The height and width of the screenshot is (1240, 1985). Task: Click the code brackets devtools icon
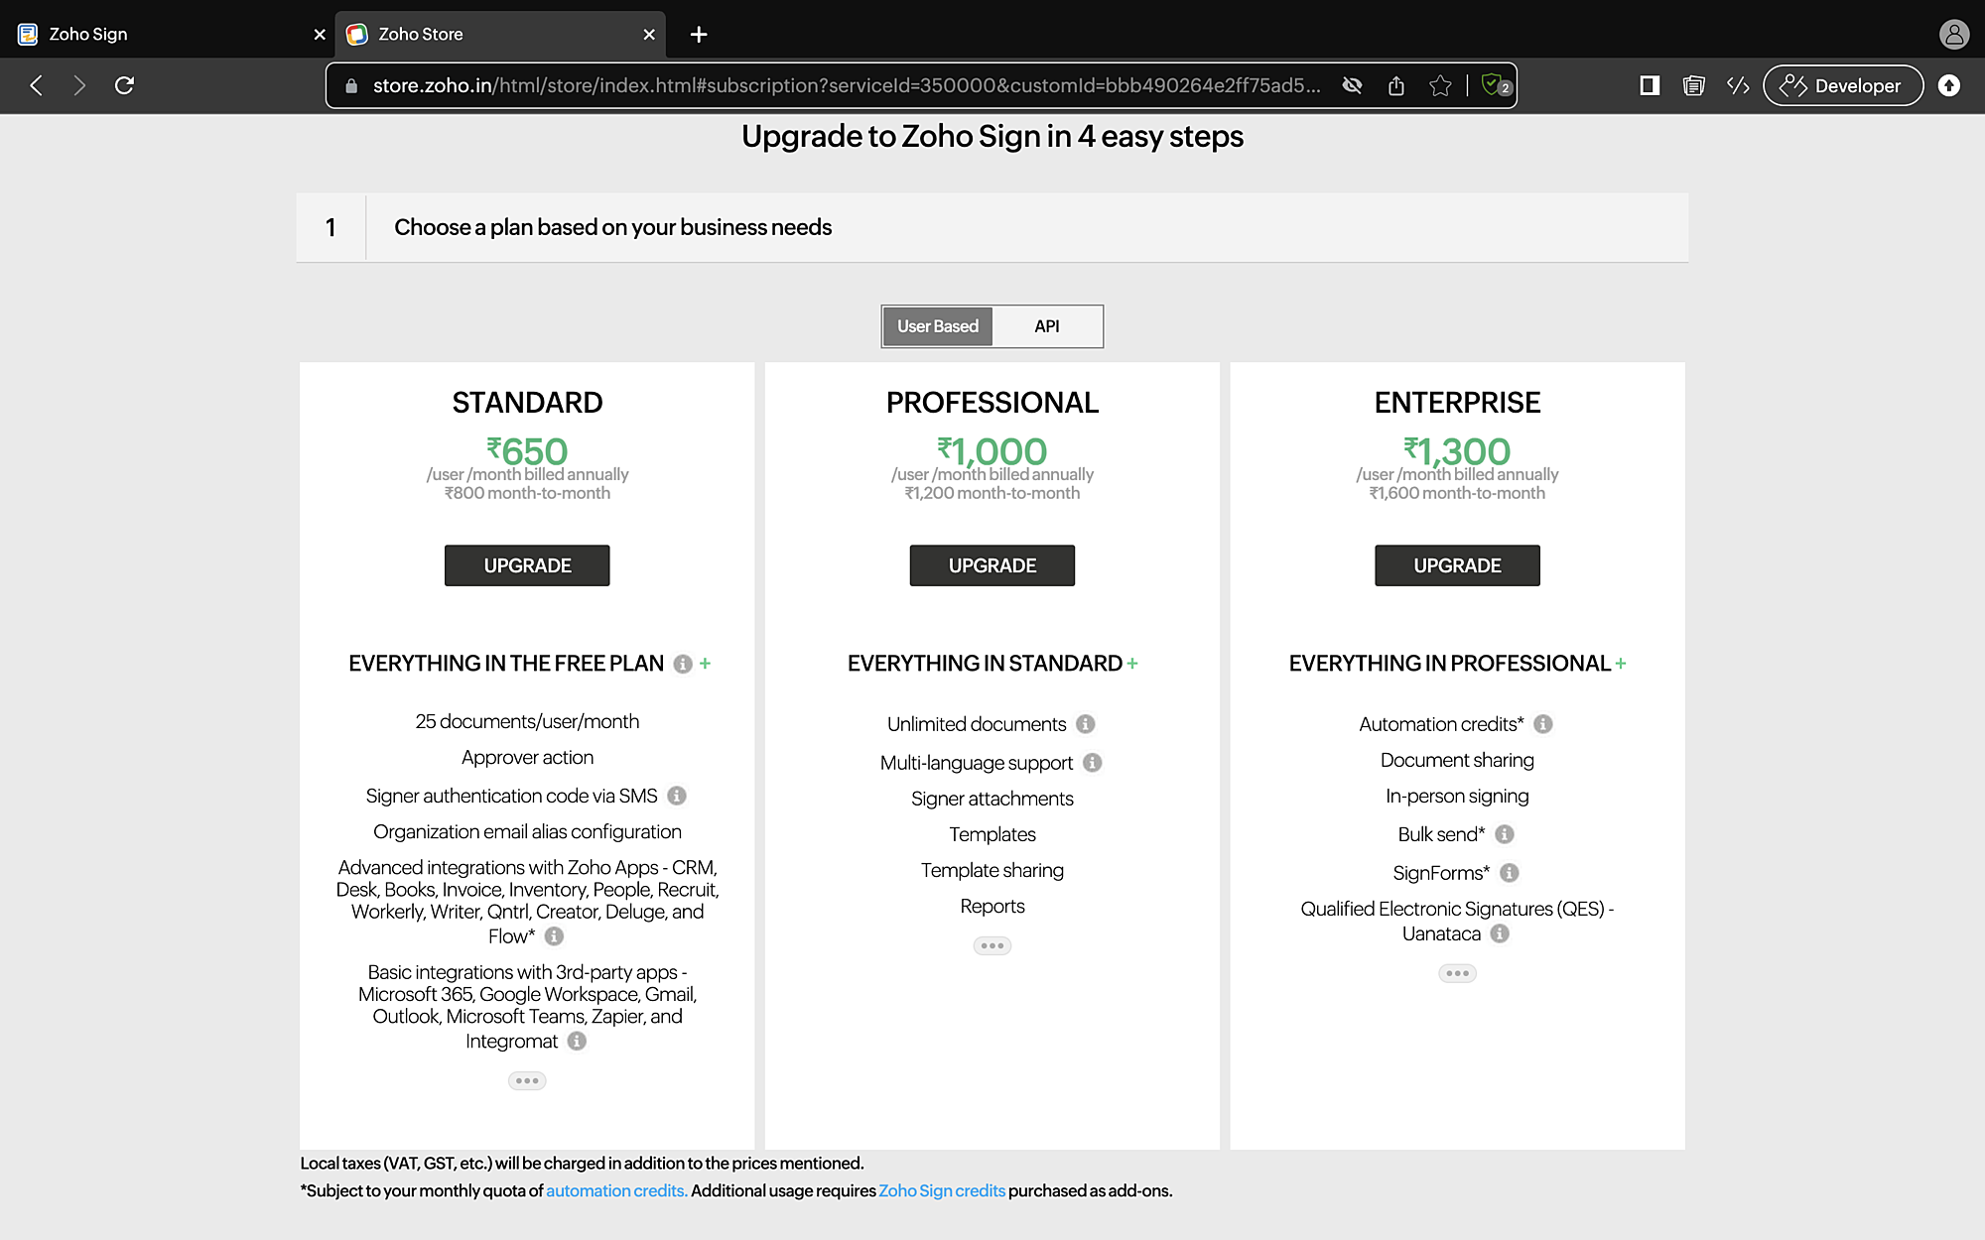(x=1738, y=85)
